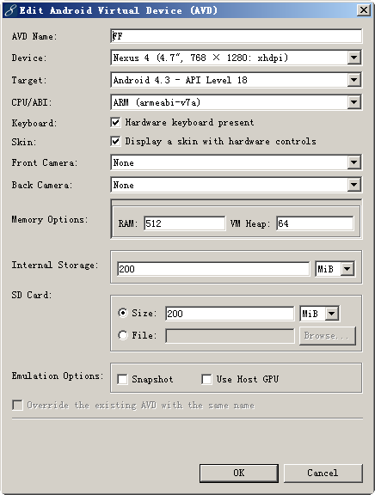Click the OK button
This screenshot has height=495, width=375.
tap(239, 473)
